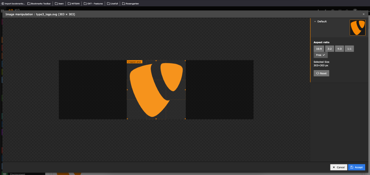Click the Cancel button
The height and width of the screenshot is (175, 370).
(x=339, y=167)
